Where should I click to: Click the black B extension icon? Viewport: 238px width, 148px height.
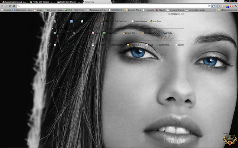coord(218,6)
